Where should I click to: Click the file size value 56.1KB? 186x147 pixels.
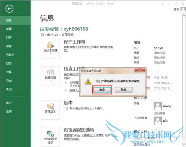pos(158,48)
